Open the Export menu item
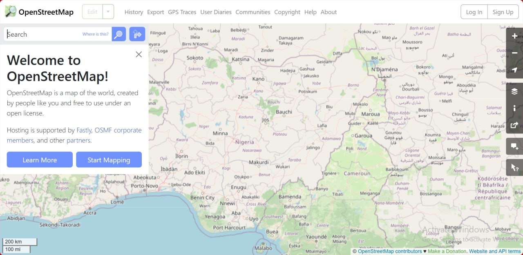Image resolution: width=523 pixels, height=255 pixels. click(x=156, y=12)
